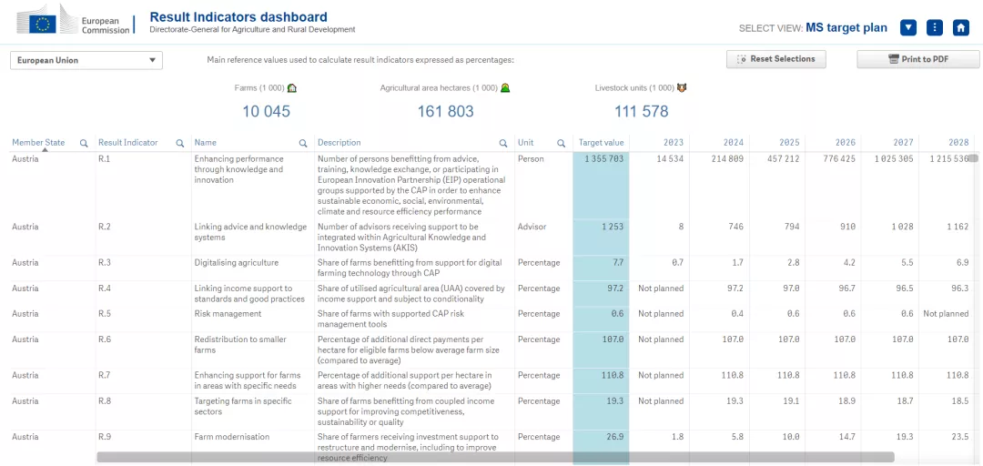Sort by Unit column header
Image resolution: width=983 pixels, height=466 pixels.
525,142
